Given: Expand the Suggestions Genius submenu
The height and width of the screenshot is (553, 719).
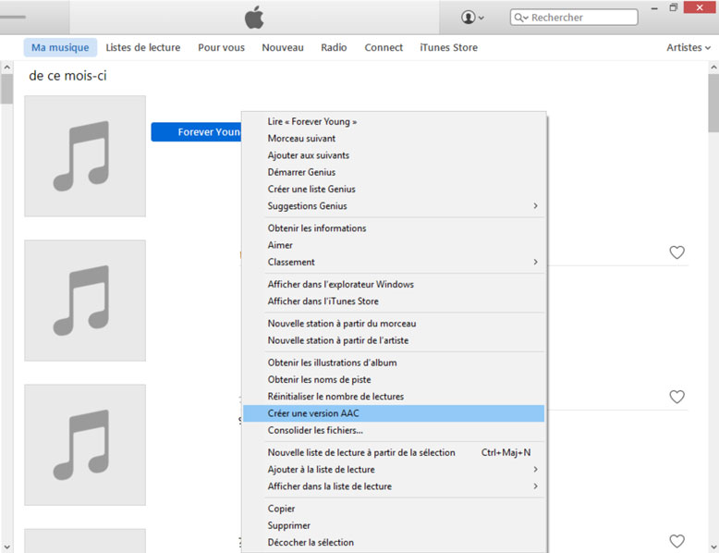Looking at the screenshot, I should pos(394,206).
